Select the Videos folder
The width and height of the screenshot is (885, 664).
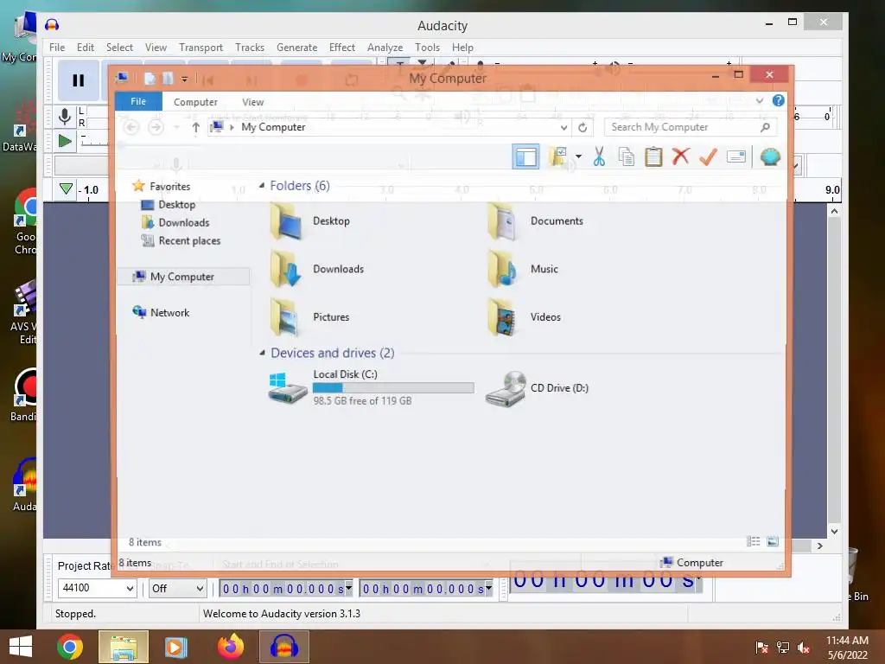[524, 317]
